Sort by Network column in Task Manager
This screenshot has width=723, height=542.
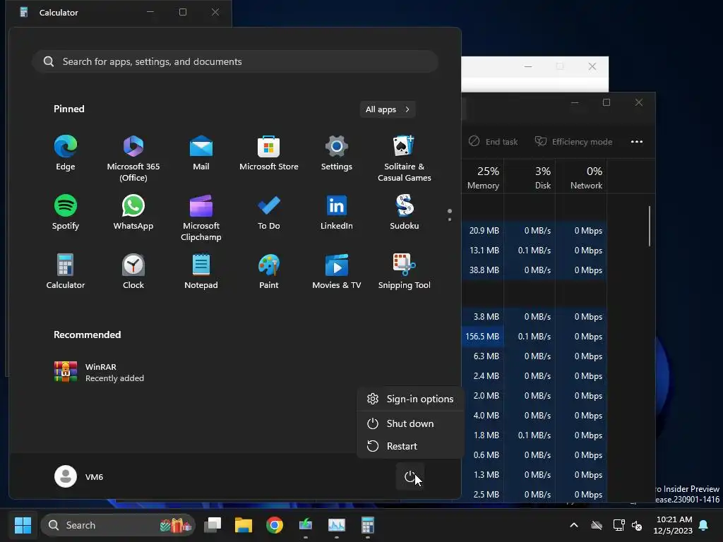pyautogui.click(x=582, y=177)
